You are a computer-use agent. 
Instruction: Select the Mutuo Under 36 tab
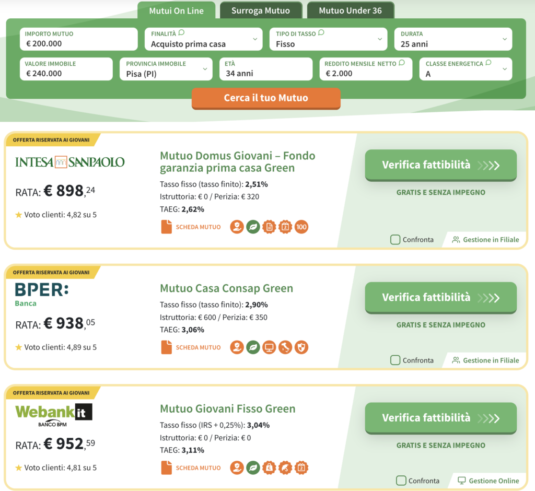[350, 10]
